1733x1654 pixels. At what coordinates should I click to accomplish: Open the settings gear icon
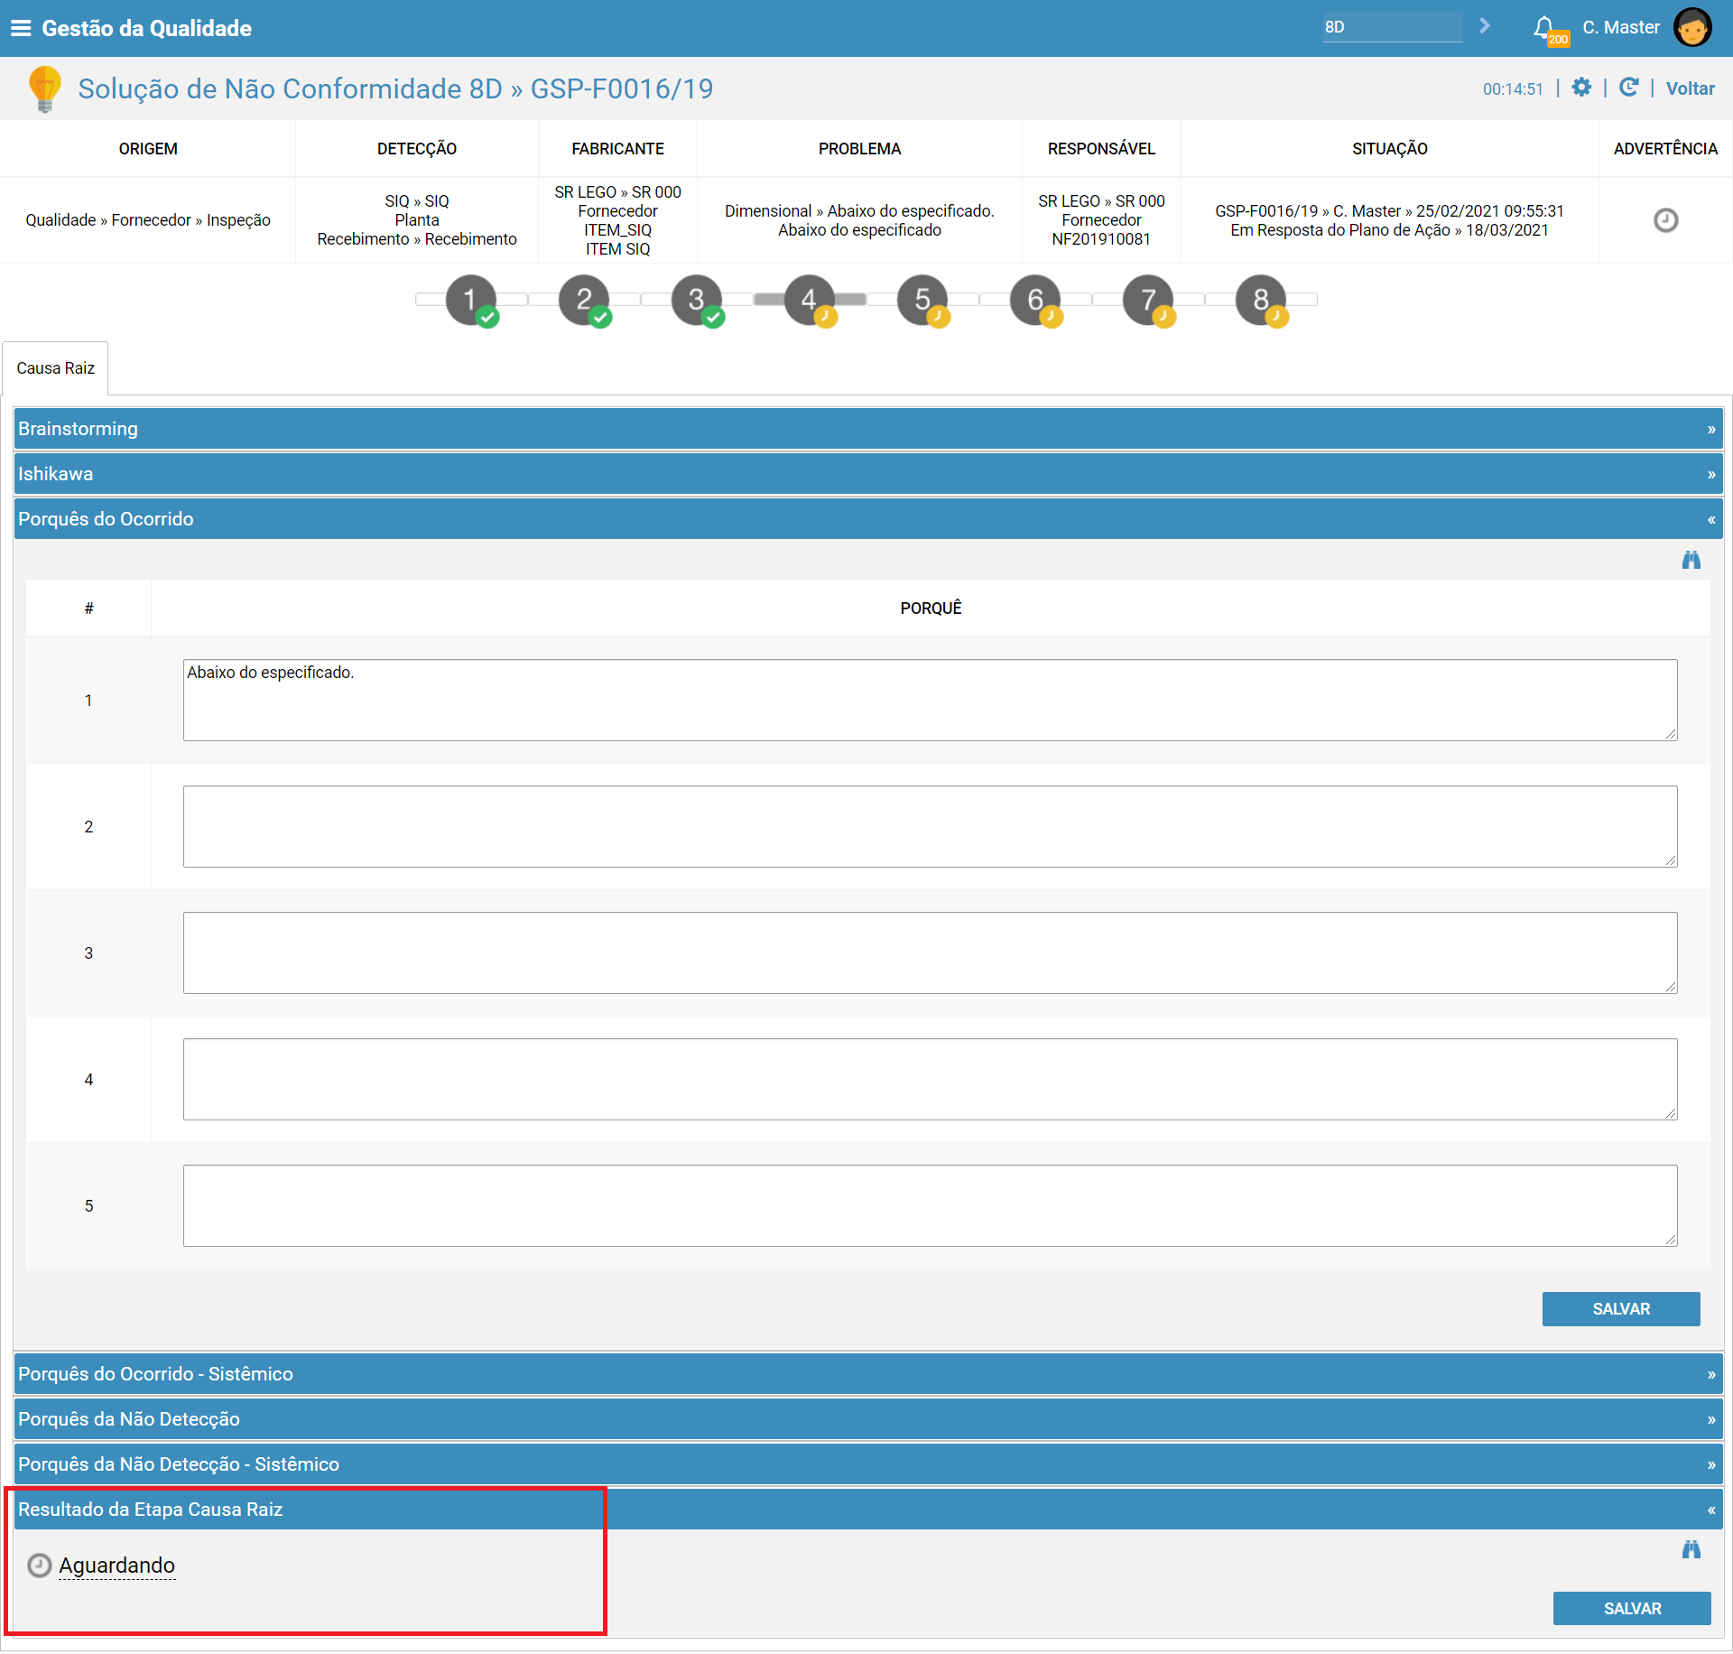(1581, 88)
